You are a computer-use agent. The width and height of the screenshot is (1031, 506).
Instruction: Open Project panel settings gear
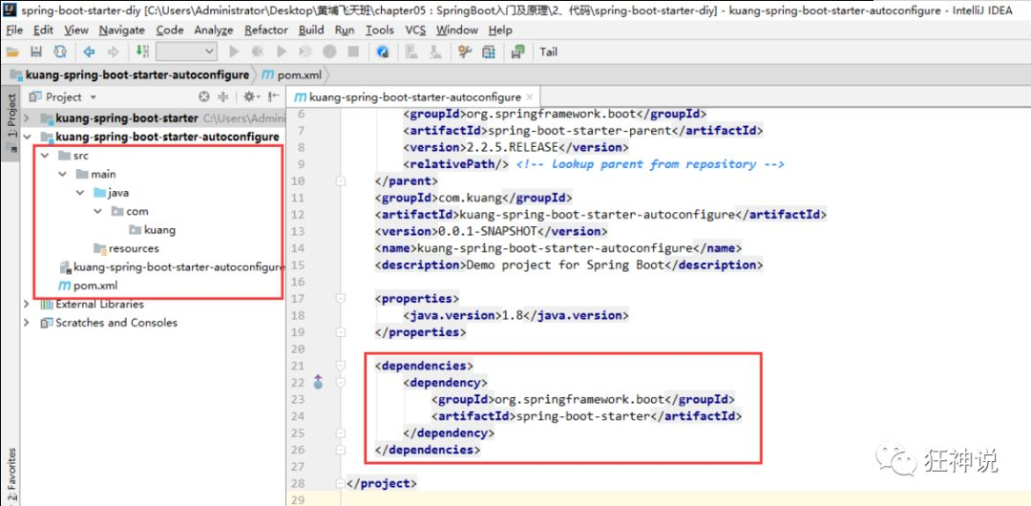tap(250, 96)
